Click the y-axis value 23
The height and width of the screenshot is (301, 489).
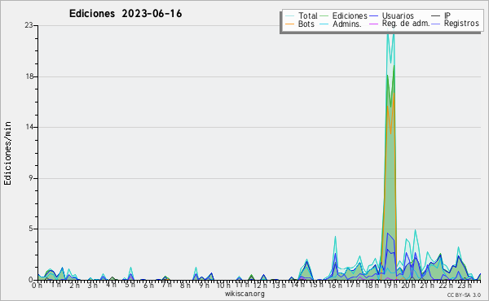click(x=29, y=25)
